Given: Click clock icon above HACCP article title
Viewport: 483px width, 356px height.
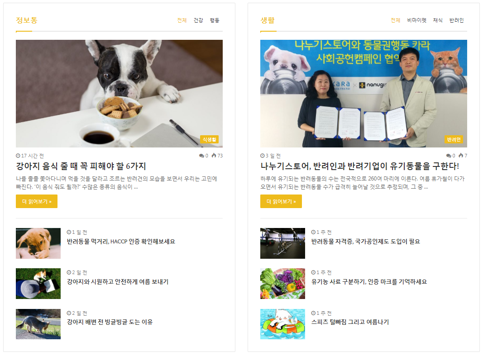Looking at the screenshot, I should point(69,232).
